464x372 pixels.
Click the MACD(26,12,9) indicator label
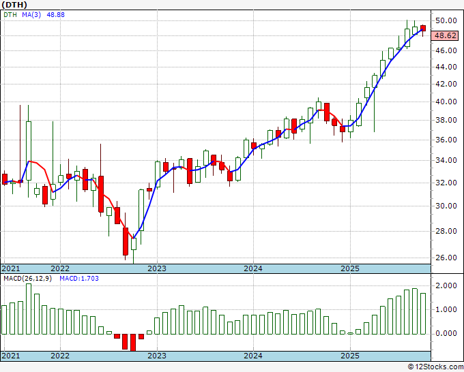[27, 279]
